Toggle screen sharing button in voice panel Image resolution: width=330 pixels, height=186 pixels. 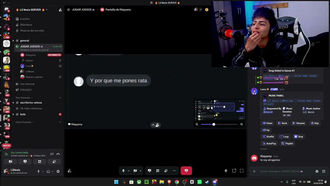25,161
